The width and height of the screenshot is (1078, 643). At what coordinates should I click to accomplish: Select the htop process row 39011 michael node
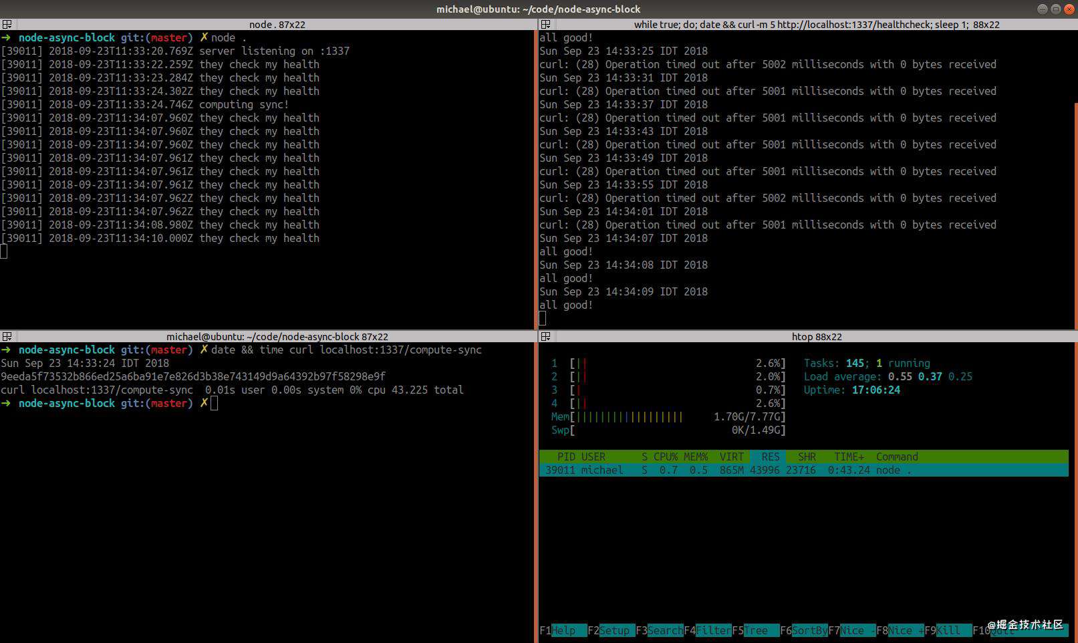coord(803,470)
